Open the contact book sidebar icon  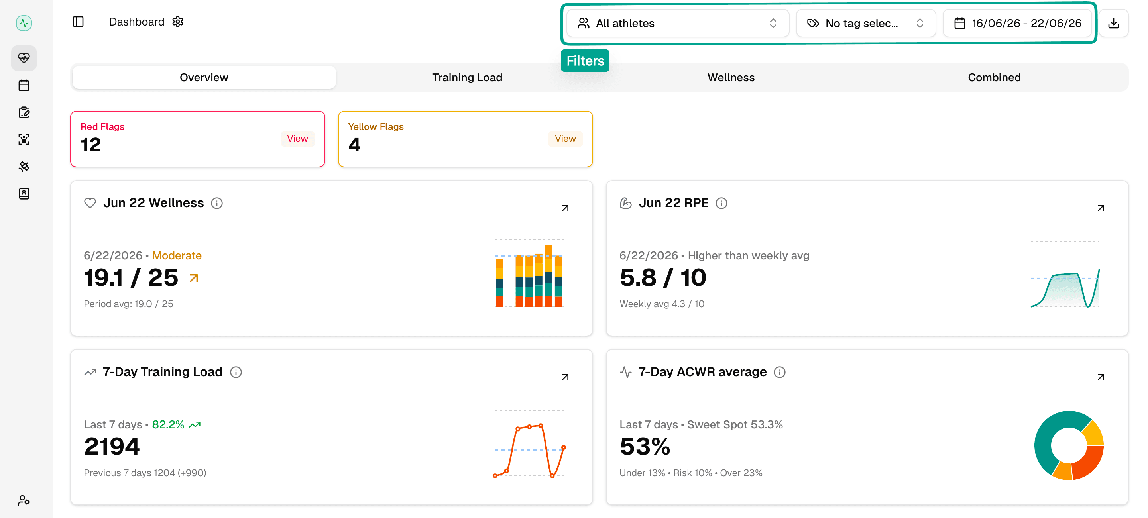[24, 193]
